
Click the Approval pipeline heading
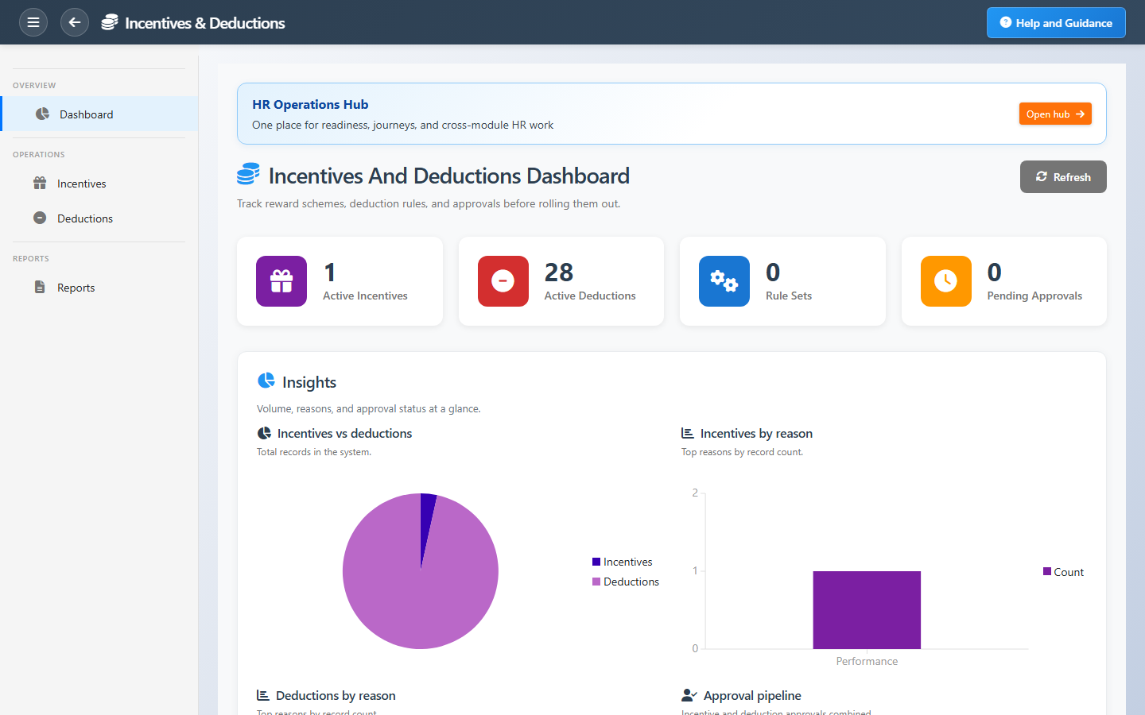752,695
